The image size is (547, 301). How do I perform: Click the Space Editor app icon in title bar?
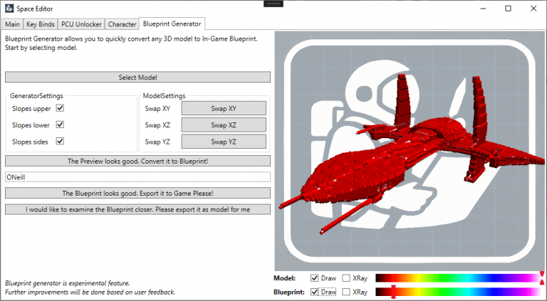pos(9,9)
